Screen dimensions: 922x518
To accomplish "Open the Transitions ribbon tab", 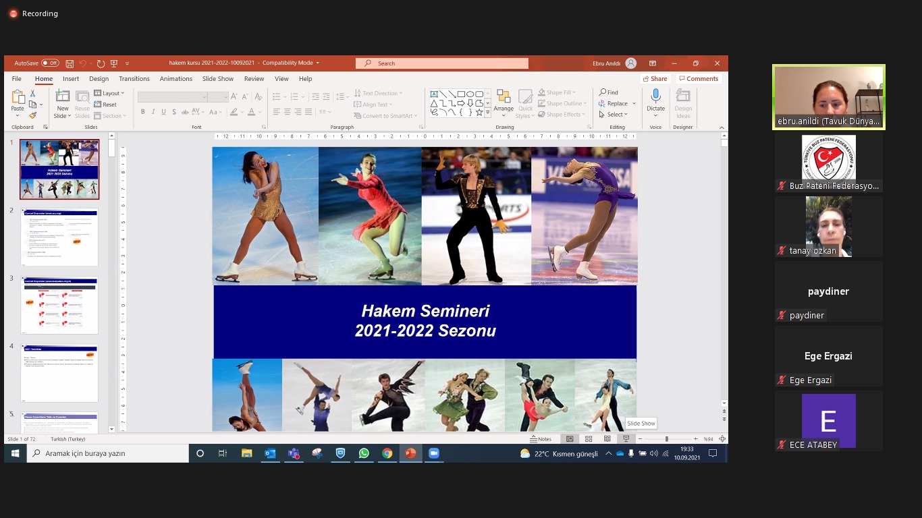I will click(x=134, y=79).
